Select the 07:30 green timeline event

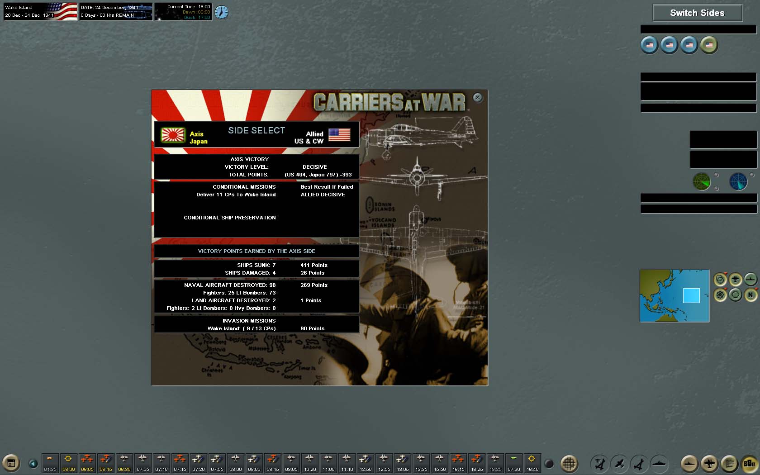[x=514, y=463]
